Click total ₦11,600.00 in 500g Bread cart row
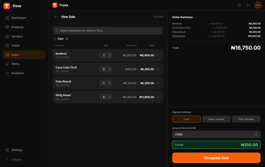This screenshot has height=167, width=265. (x=147, y=97)
